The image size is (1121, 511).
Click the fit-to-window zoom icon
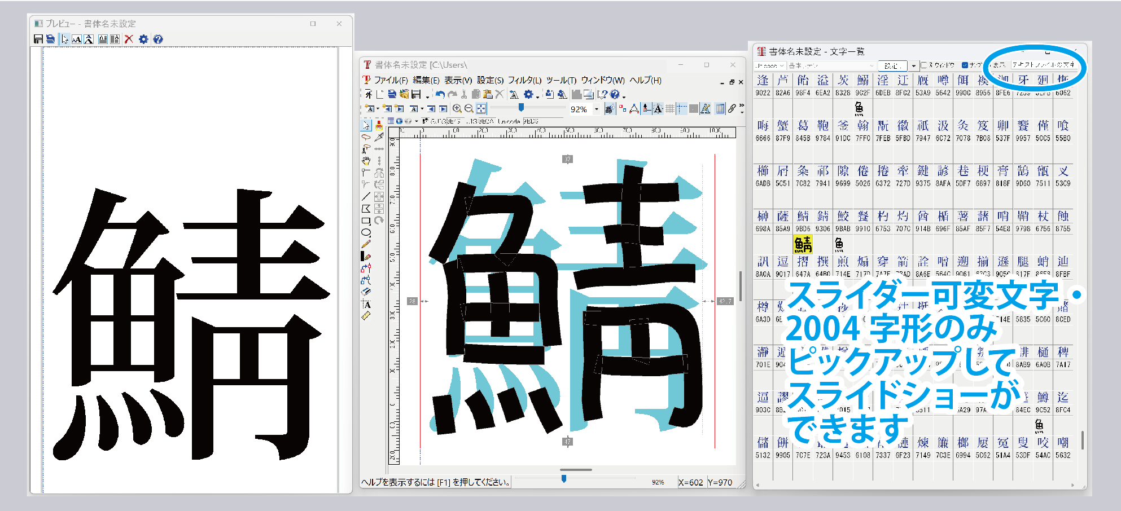481,109
